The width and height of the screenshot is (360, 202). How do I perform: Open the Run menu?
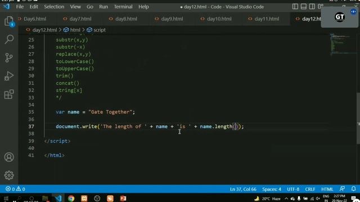point(103,7)
